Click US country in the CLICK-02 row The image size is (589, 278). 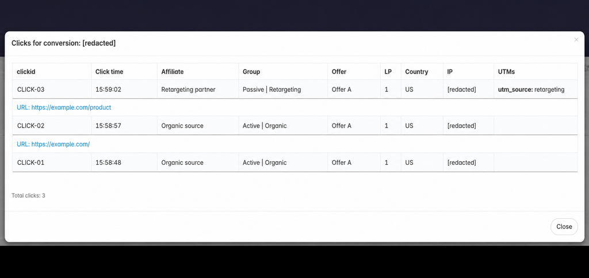[409, 126]
